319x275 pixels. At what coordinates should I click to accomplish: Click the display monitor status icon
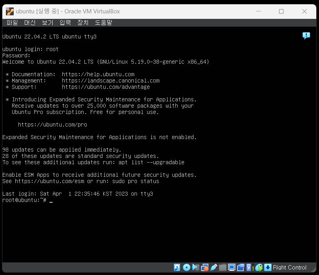coord(232,268)
